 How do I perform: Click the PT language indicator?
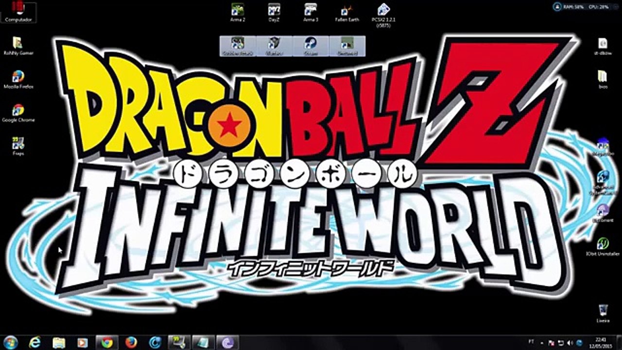click(530, 343)
